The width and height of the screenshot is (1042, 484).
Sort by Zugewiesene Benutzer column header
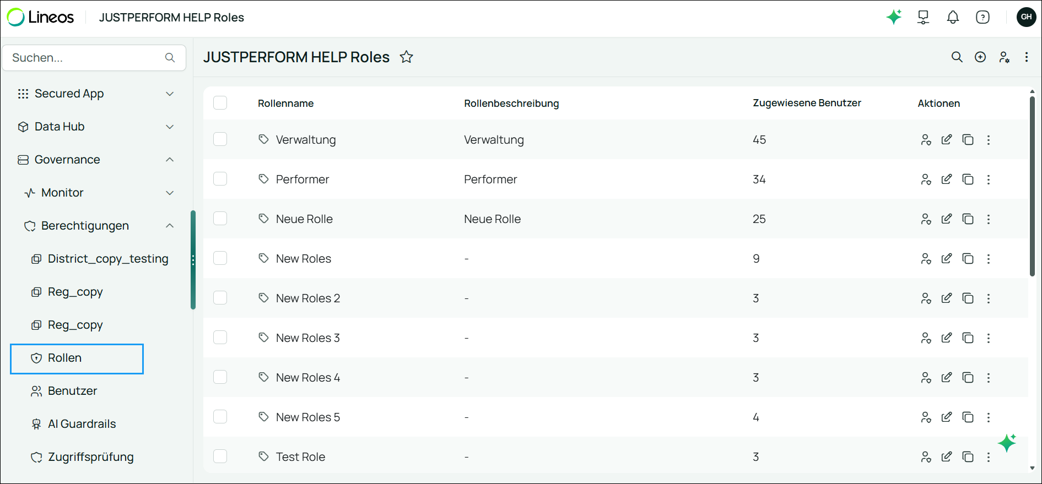[807, 103]
